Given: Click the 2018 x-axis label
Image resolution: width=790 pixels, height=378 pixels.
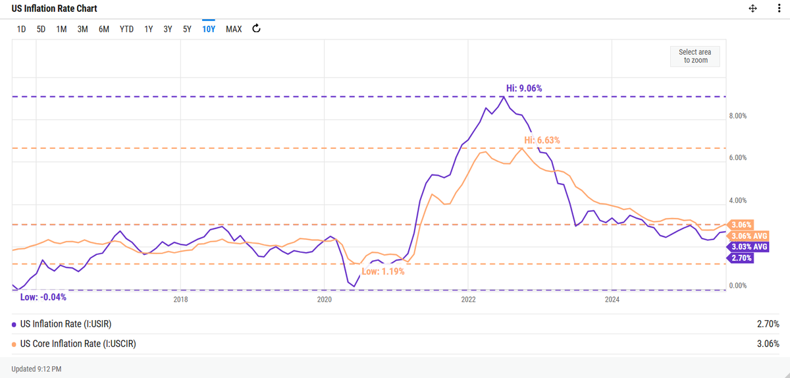Looking at the screenshot, I should (180, 300).
